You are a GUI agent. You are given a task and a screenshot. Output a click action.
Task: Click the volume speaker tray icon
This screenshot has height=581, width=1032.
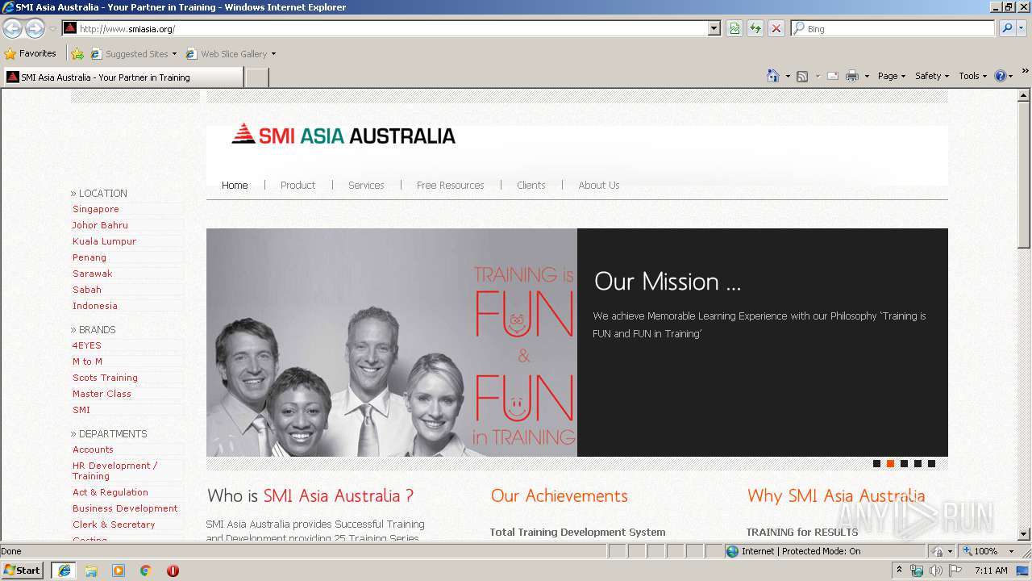(935, 571)
